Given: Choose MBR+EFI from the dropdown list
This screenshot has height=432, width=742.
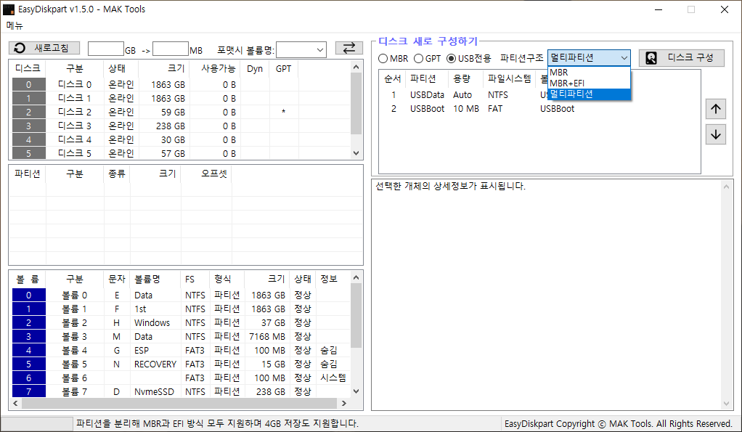Looking at the screenshot, I should [589, 83].
